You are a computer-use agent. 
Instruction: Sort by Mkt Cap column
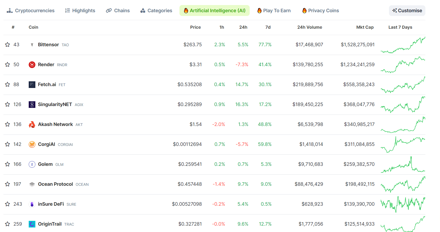click(365, 27)
